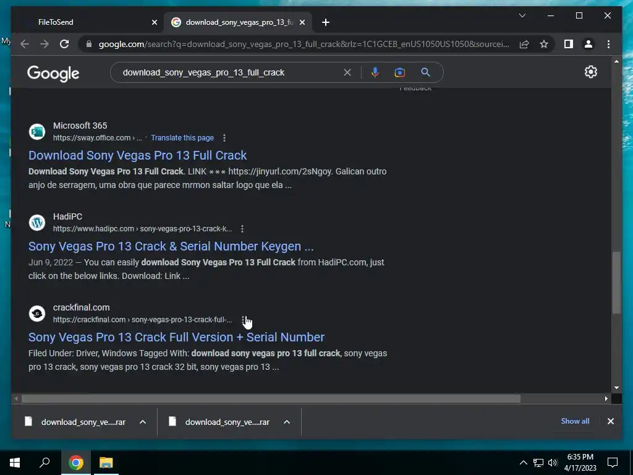Screen dimensions: 633x475
Task: Open the volume tray icon
Action: pyautogui.click(x=552, y=463)
